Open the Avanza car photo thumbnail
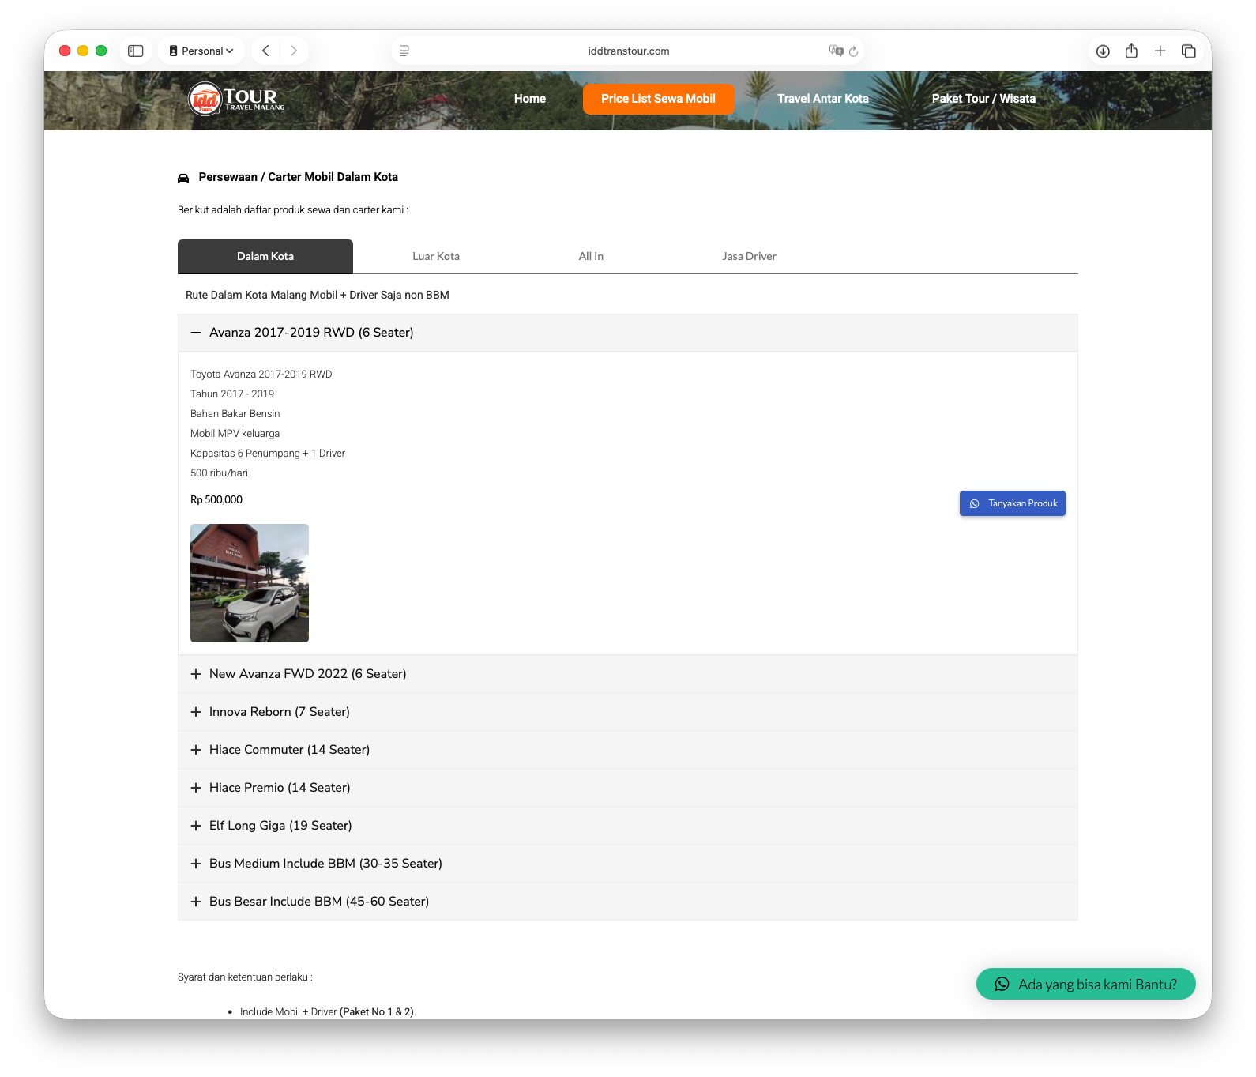The height and width of the screenshot is (1077, 1256). (x=250, y=583)
